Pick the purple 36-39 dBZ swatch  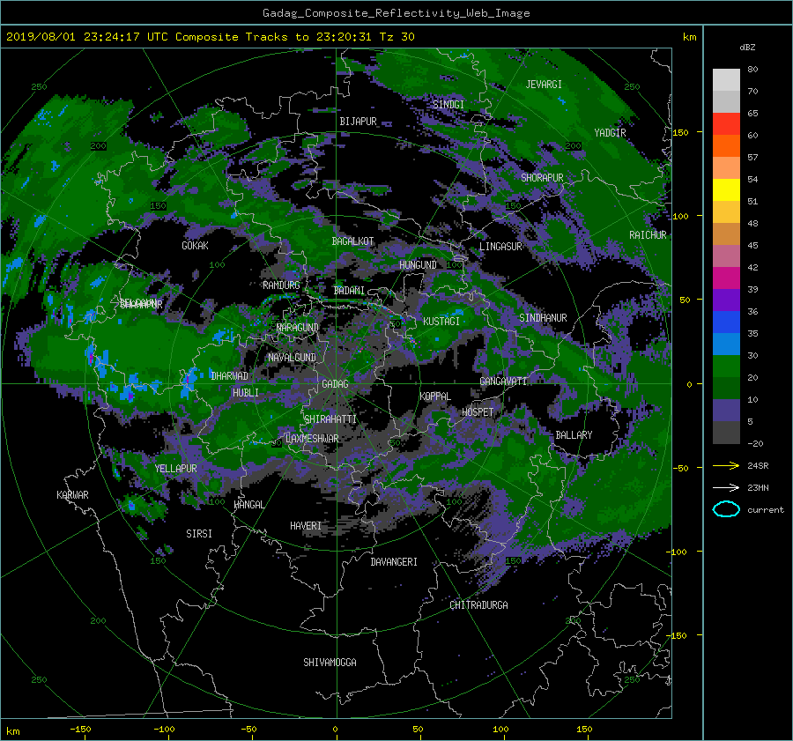pyautogui.click(x=726, y=300)
